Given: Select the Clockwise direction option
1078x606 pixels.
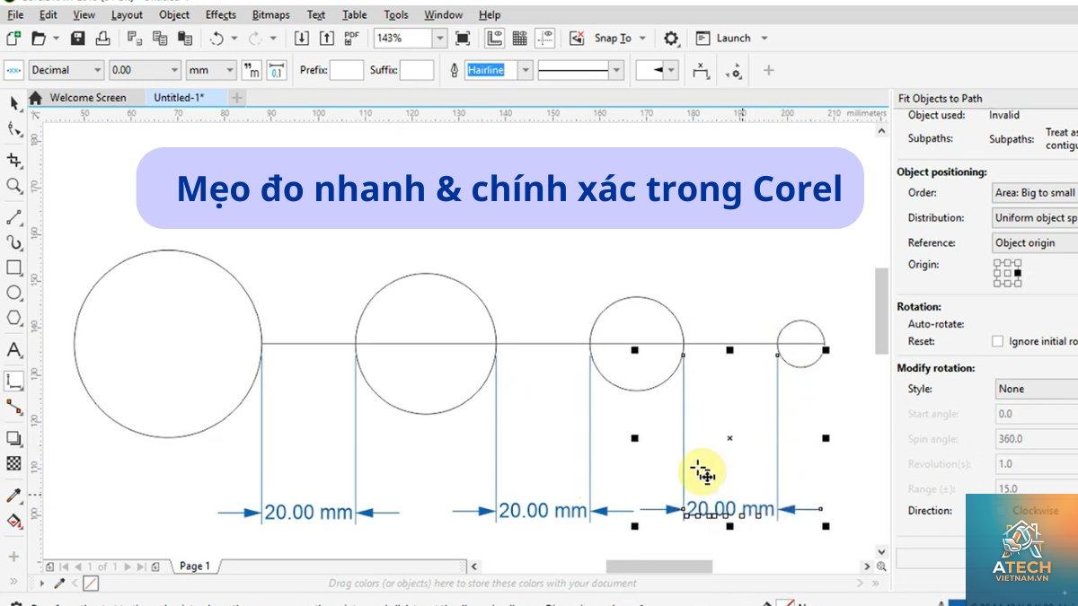Looking at the screenshot, I should click(x=1035, y=510).
